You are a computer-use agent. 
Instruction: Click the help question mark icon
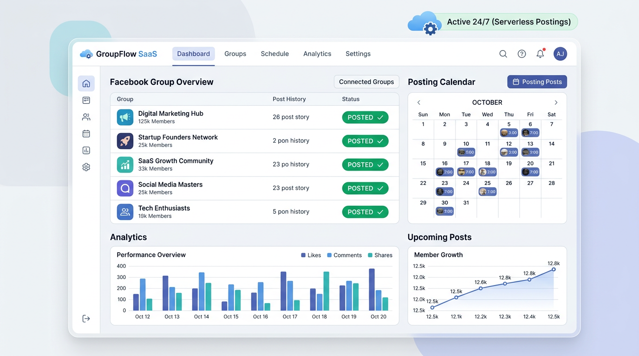click(522, 53)
